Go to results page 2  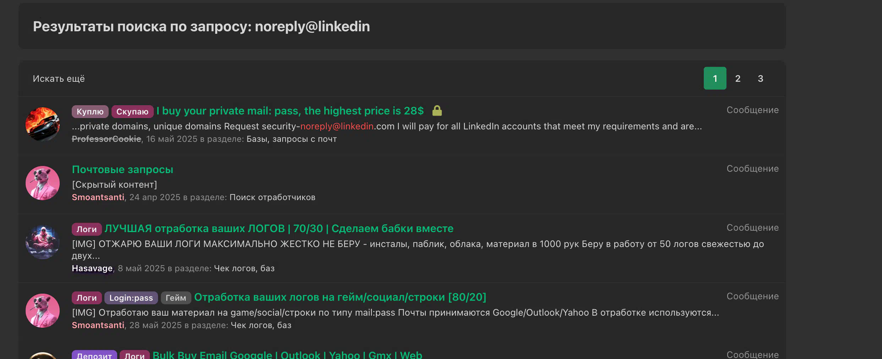pos(737,78)
